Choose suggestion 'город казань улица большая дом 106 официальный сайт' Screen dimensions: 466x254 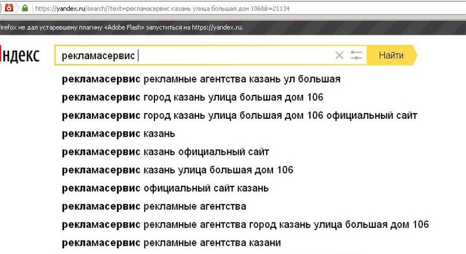[x=239, y=115]
